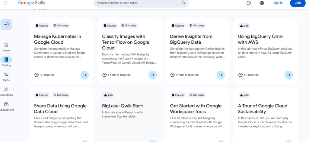Click '30 minutes' duration text

tap(47, 75)
